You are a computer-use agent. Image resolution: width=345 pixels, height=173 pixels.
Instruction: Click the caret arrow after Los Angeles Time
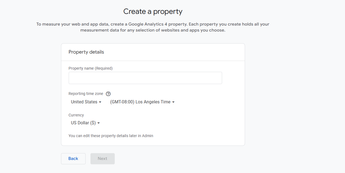[173, 102]
